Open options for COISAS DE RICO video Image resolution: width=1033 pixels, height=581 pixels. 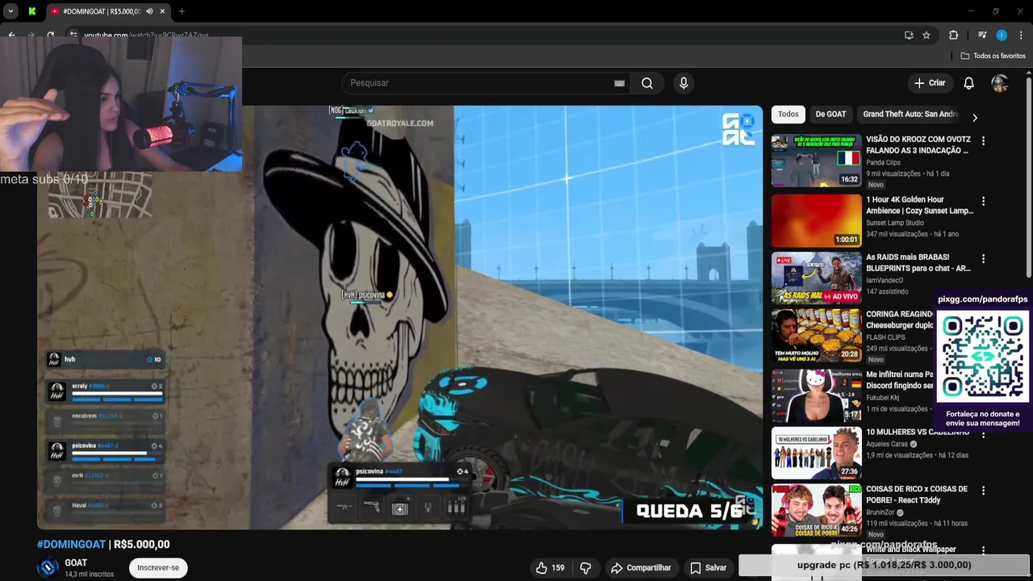coord(983,490)
